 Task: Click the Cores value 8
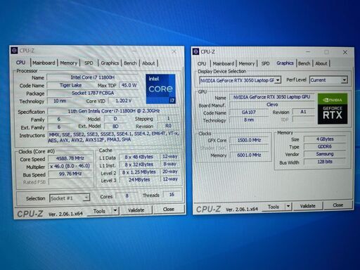click(127, 195)
